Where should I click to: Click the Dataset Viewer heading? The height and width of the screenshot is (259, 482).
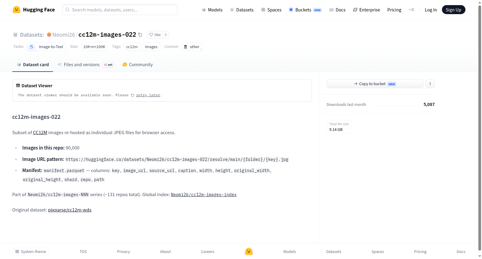coord(37,86)
